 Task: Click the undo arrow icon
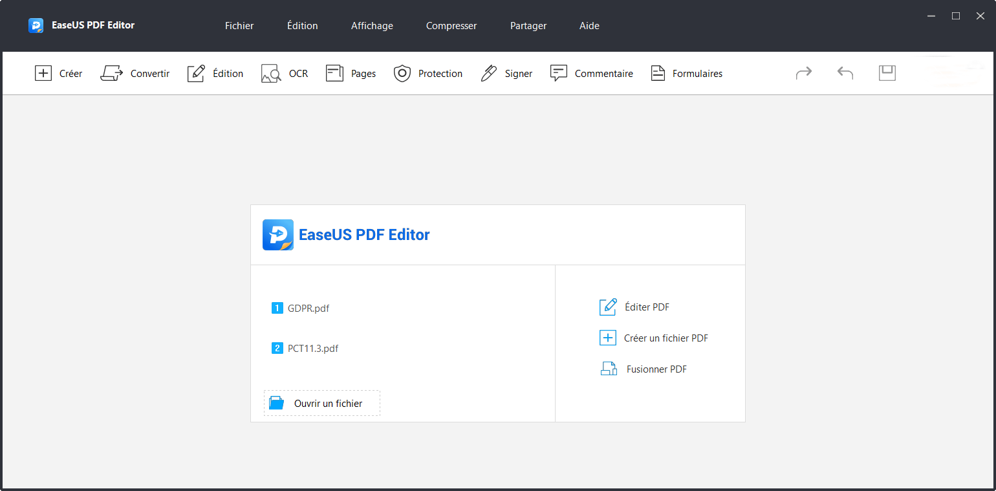(845, 72)
